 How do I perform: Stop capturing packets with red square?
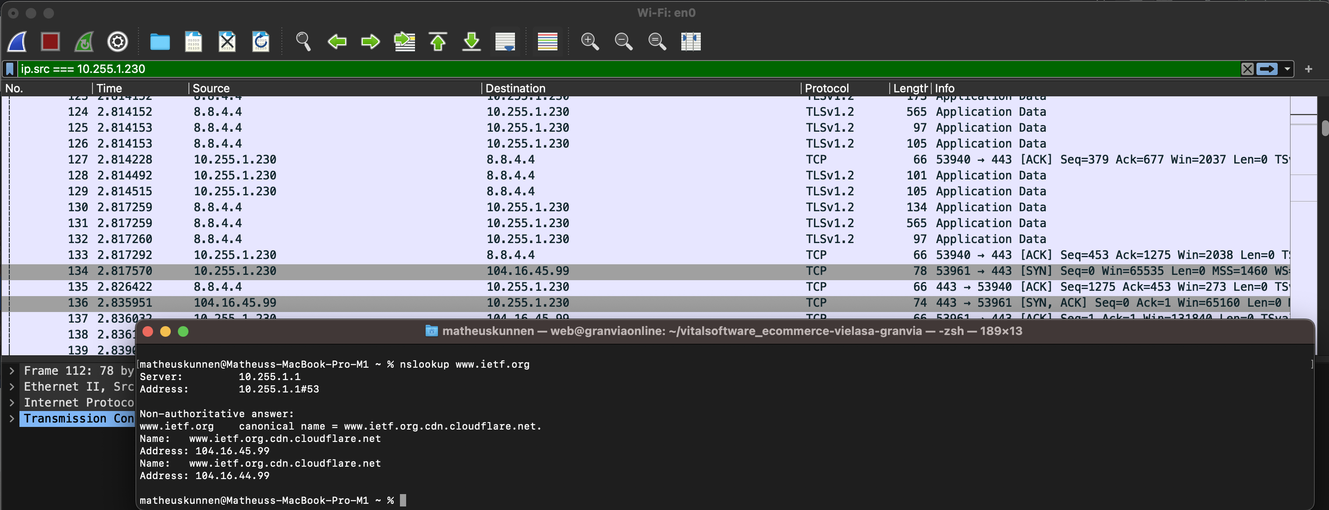50,41
